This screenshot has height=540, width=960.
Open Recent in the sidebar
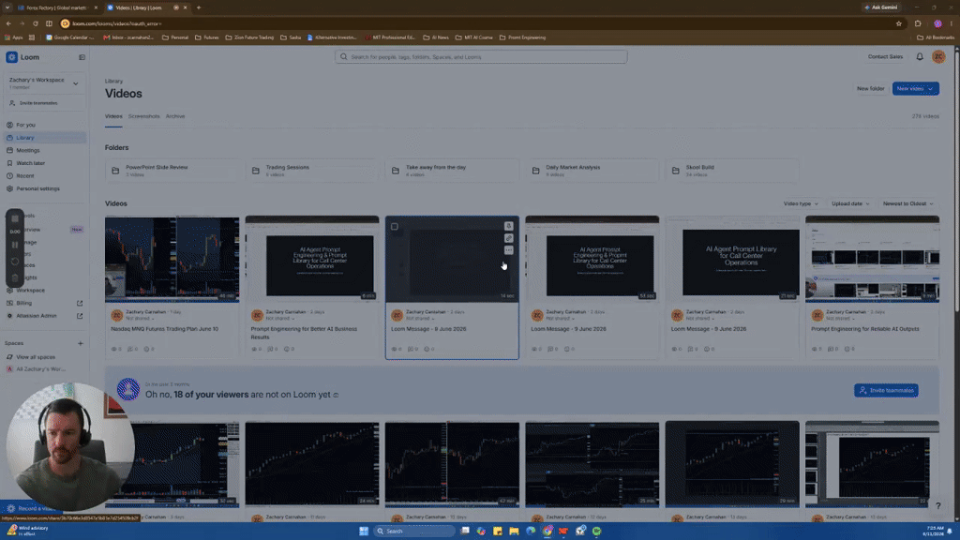tap(45, 175)
